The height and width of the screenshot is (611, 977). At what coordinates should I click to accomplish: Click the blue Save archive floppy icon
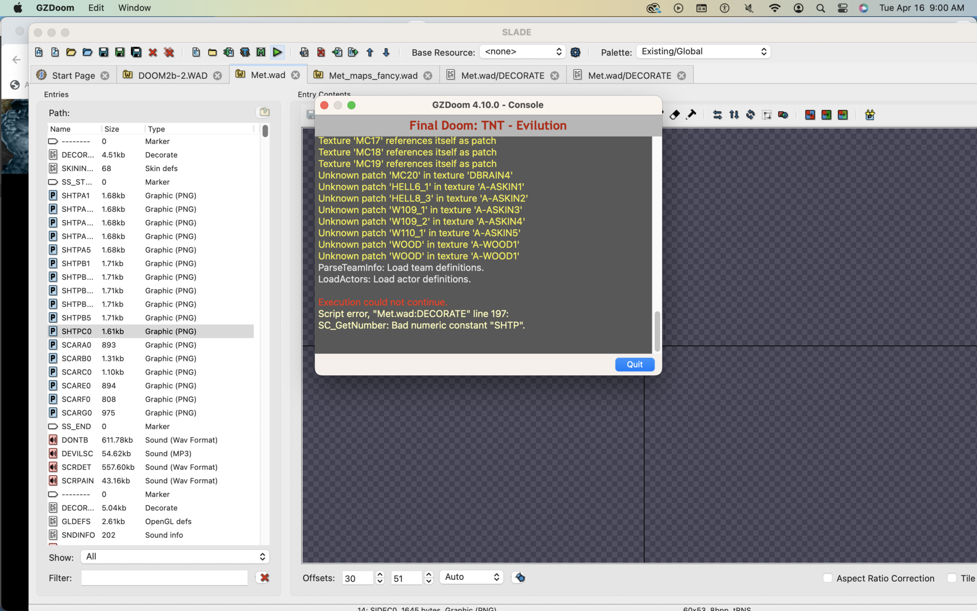[104, 52]
